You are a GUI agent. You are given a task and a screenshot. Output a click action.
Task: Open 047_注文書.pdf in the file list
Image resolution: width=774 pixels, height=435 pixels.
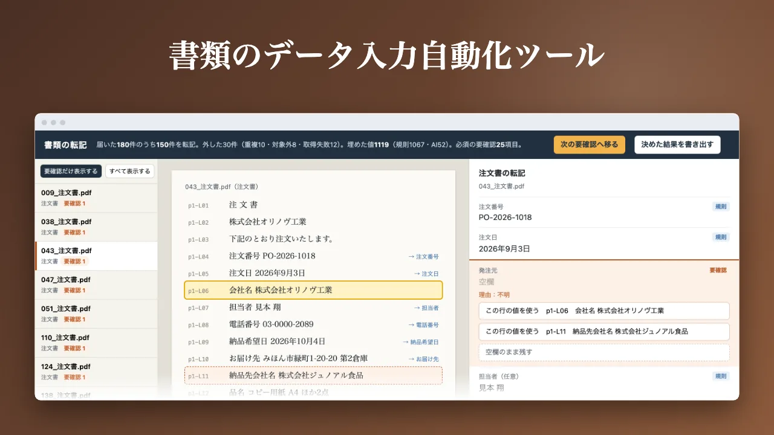96,285
